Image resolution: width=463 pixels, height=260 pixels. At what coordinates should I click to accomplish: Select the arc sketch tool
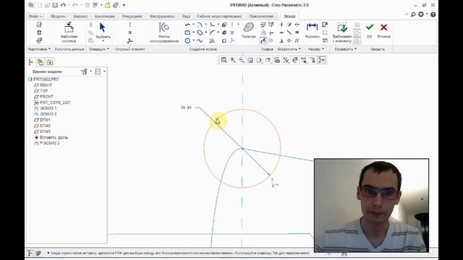pyautogui.click(x=200, y=25)
